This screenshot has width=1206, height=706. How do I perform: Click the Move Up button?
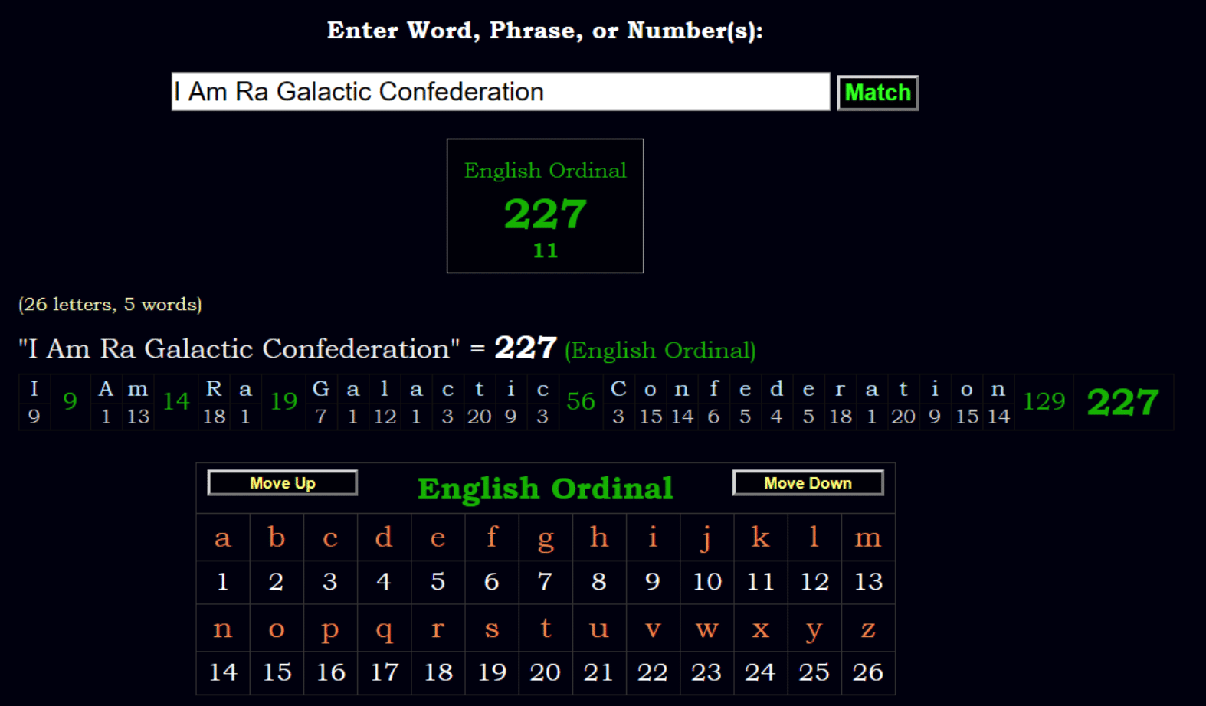click(x=282, y=483)
